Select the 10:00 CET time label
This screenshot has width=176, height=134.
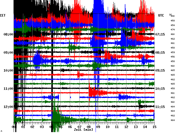click(8, 71)
